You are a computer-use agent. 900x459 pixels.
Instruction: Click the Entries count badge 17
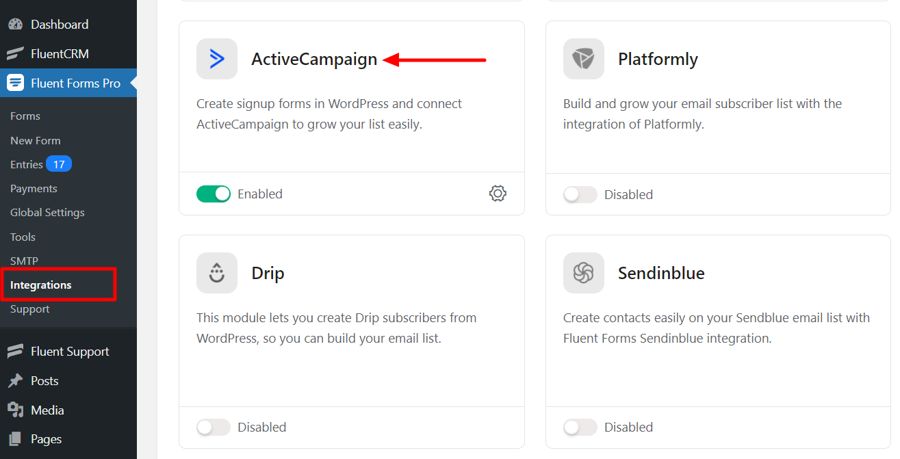pyautogui.click(x=59, y=164)
